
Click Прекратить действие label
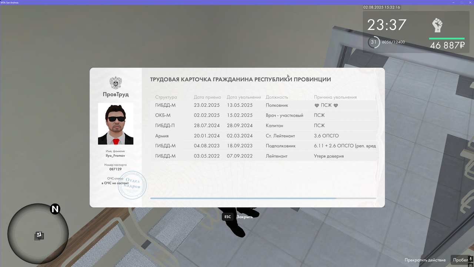[x=425, y=260]
